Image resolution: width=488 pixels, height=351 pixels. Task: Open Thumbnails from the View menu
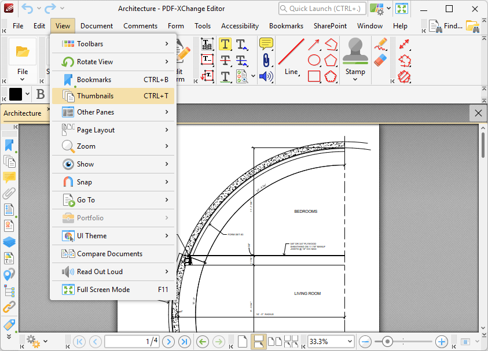click(113, 96)
